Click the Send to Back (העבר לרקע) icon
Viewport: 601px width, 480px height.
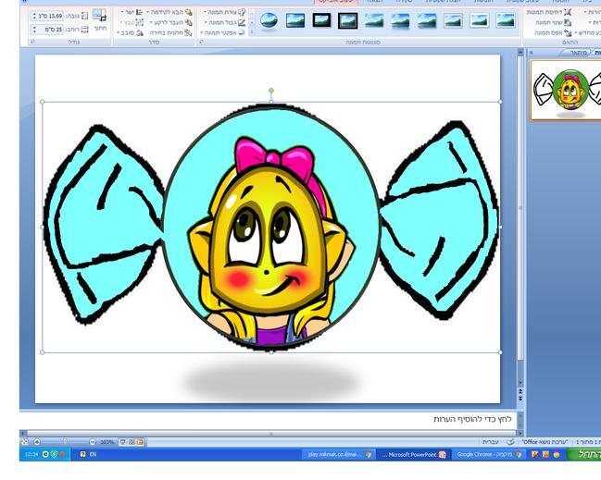point(188,22)
